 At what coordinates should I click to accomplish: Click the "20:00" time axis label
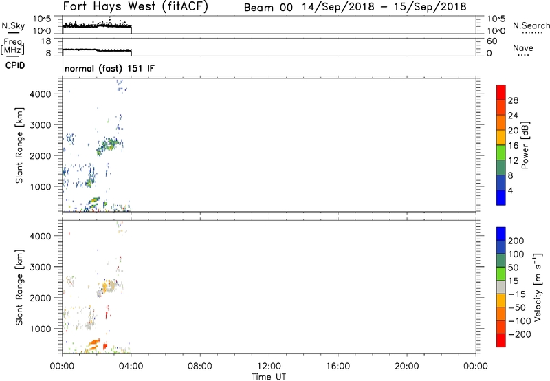406,367
